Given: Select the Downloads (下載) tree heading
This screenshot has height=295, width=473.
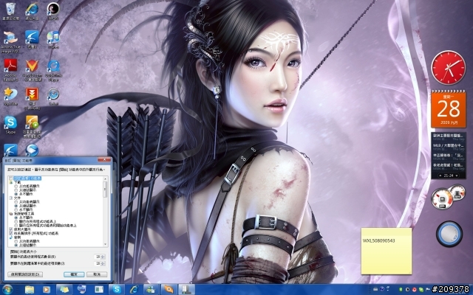Looking at the screenshot, I should [18, 182].
